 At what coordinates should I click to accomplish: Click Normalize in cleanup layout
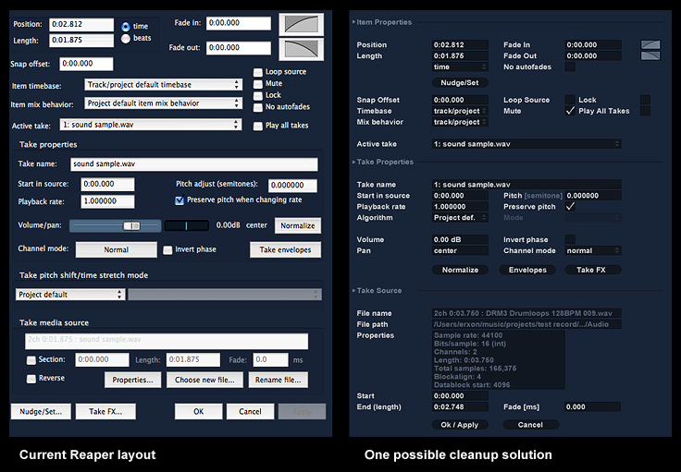point(460,270)
